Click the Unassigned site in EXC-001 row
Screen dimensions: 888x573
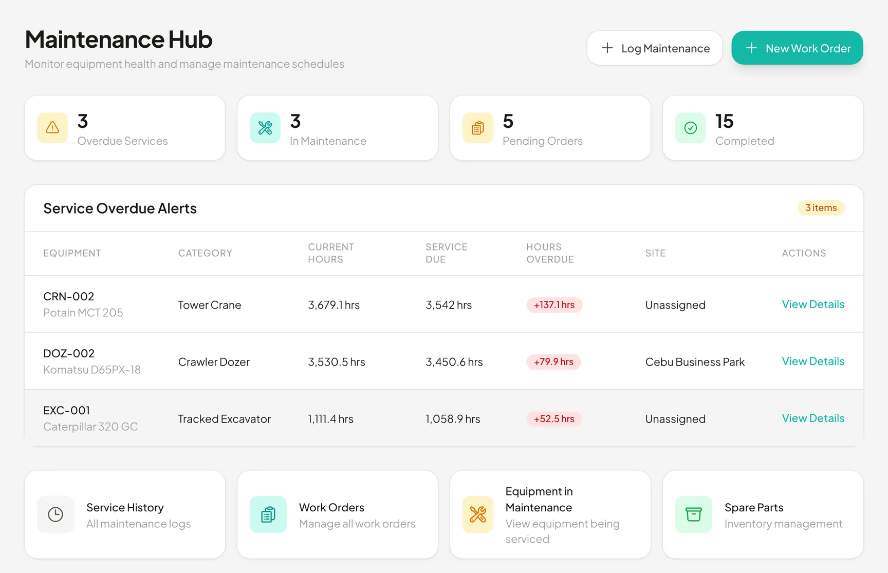[675, 419]
